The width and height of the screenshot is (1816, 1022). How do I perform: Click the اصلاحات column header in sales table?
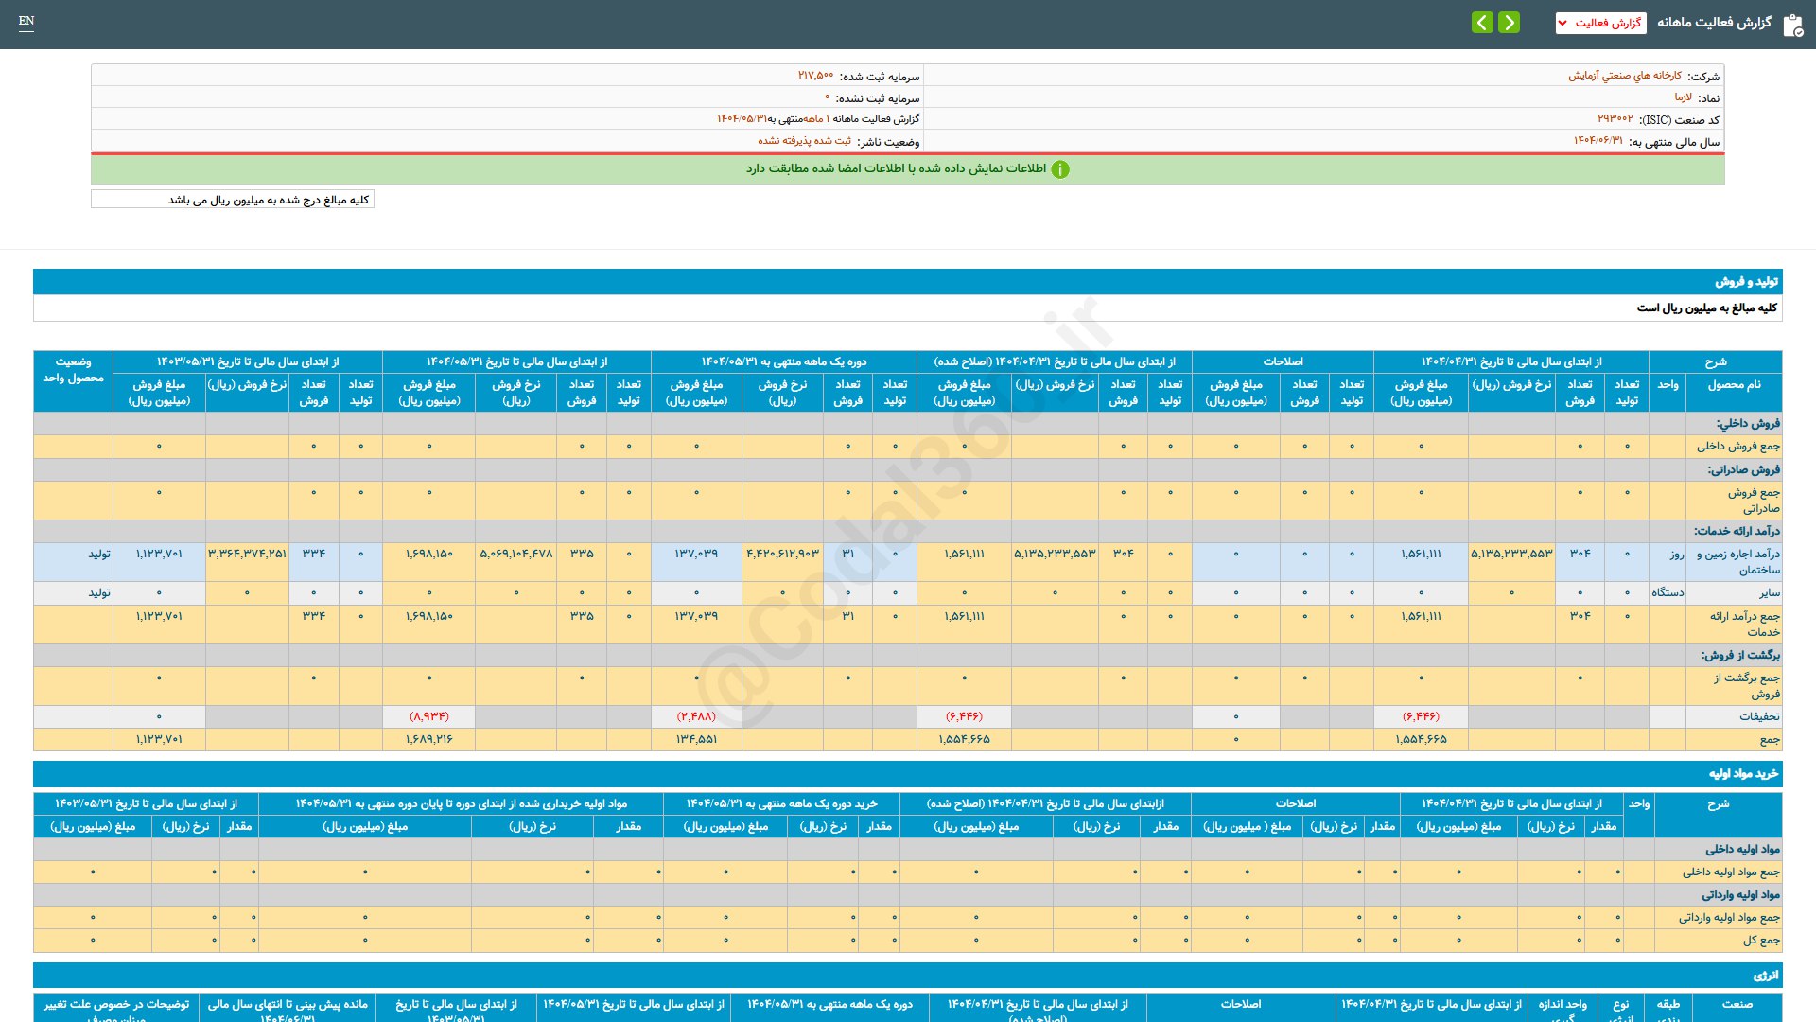pyautogui.click(x=1283, y=361)
